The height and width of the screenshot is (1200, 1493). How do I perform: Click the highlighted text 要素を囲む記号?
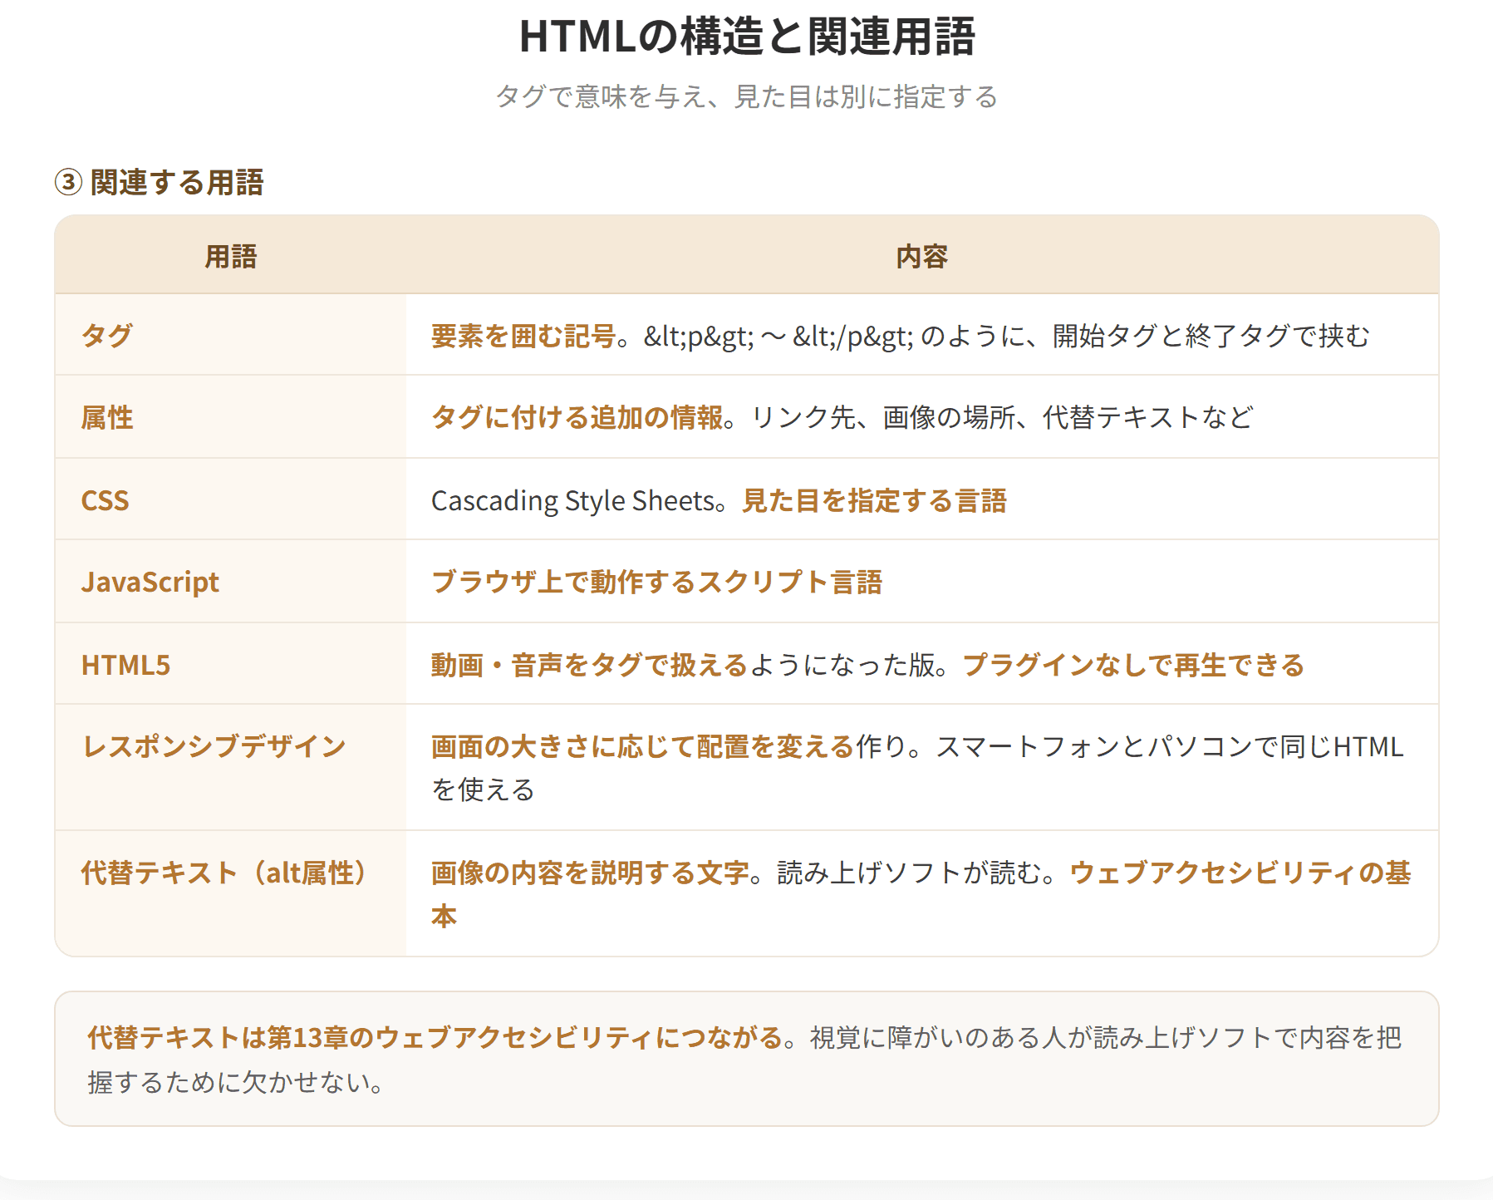click(x=523, y=336)
